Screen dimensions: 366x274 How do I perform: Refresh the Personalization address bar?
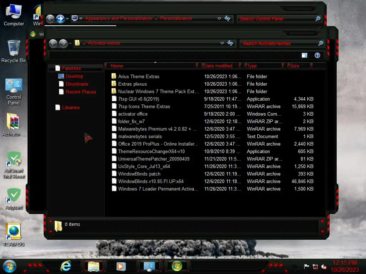pos(227,19)
